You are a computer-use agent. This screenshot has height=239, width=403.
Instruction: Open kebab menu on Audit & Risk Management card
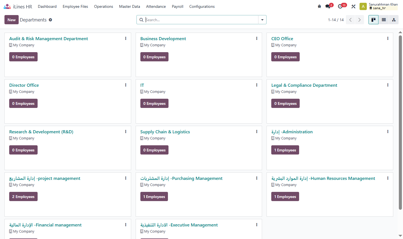126,38
